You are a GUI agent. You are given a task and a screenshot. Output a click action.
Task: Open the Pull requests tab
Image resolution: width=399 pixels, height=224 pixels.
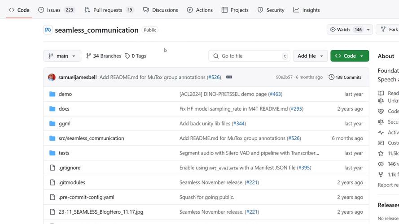point(109,10)
